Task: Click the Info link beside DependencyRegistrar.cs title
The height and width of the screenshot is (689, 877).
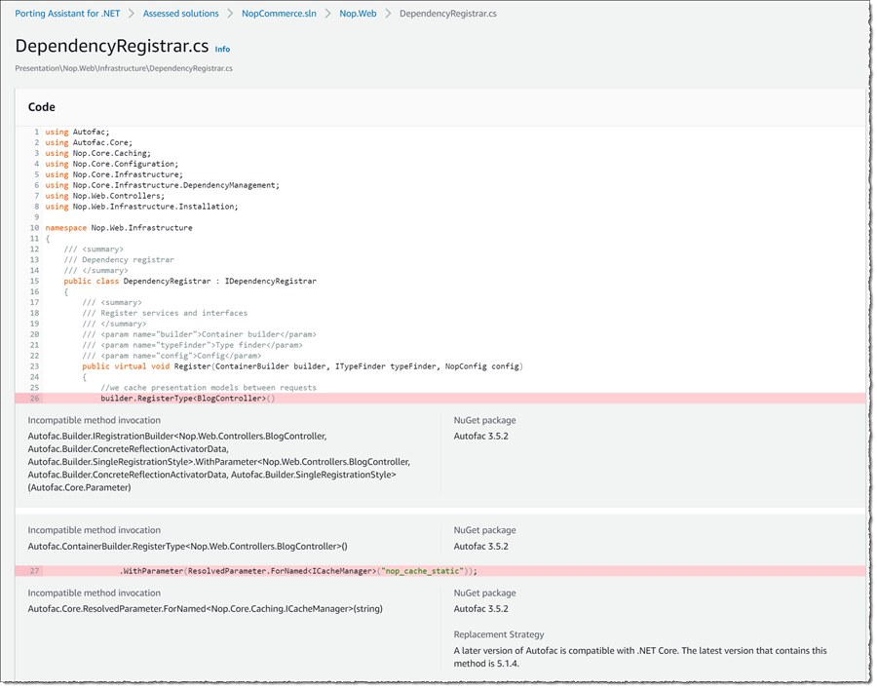Action: (222, 49)
